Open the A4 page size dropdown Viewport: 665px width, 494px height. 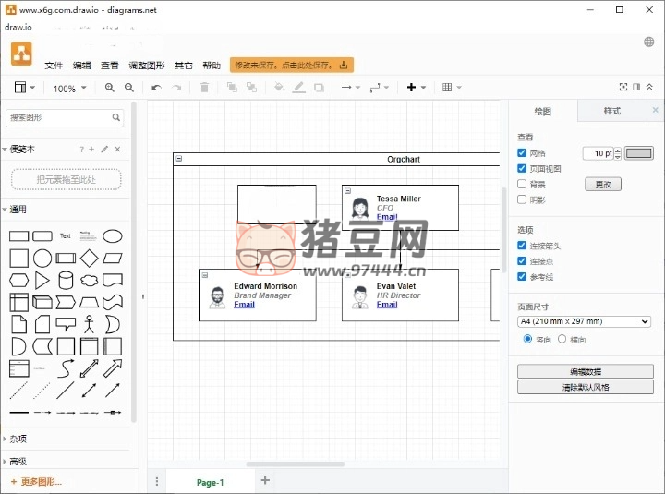click(x=584, y=321)
